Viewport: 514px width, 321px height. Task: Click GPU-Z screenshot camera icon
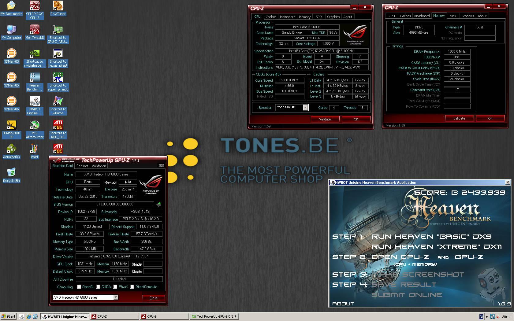(161, 165)
